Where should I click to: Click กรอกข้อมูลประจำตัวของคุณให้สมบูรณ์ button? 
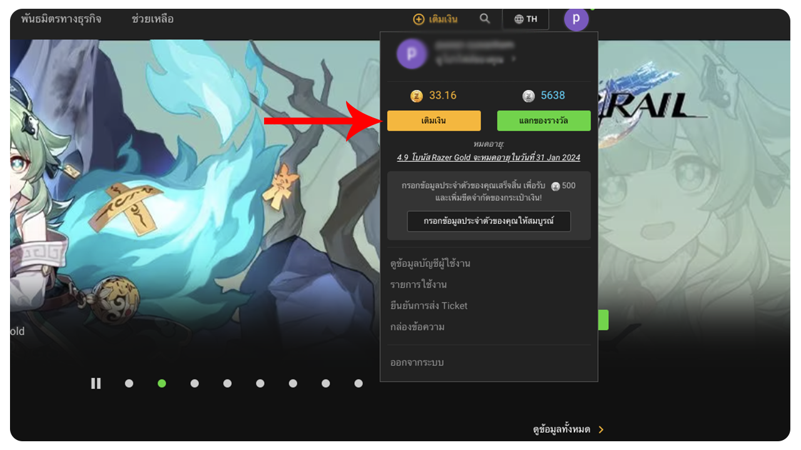pyautogui.click(x=489, y=221)
